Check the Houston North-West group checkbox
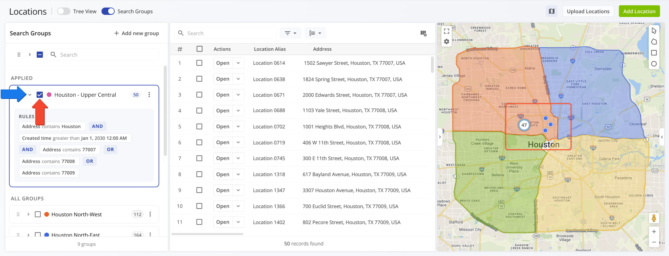The height and width of the screenshot is (256, 669). (38, 214)
